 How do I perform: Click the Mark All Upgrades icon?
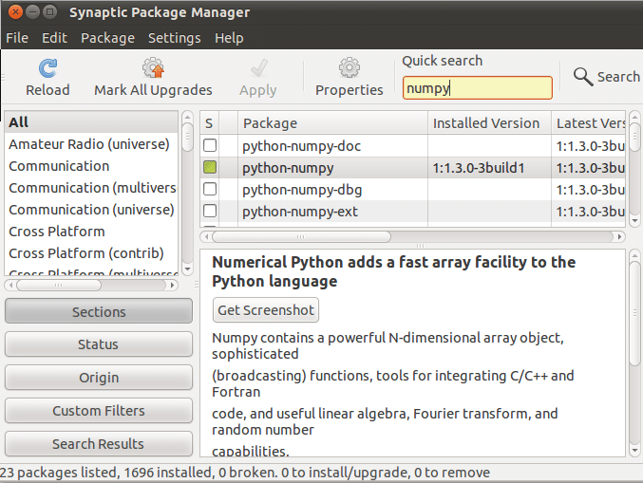(153, 69)
